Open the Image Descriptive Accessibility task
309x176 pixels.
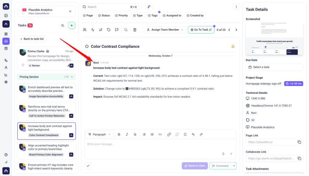click(x=46, y=92)
